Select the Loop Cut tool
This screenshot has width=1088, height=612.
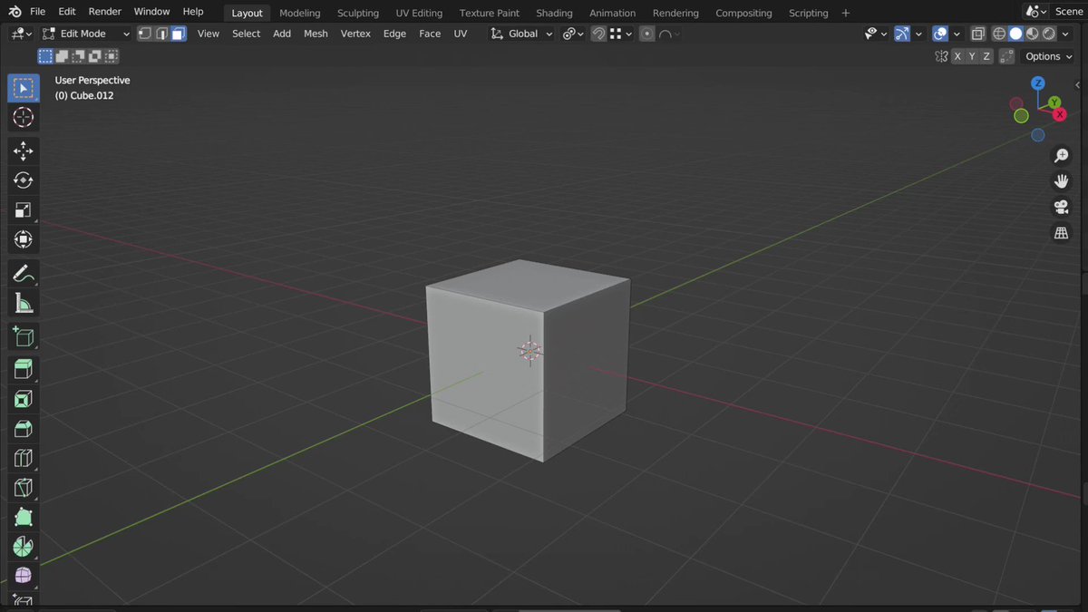coord(24,459)
